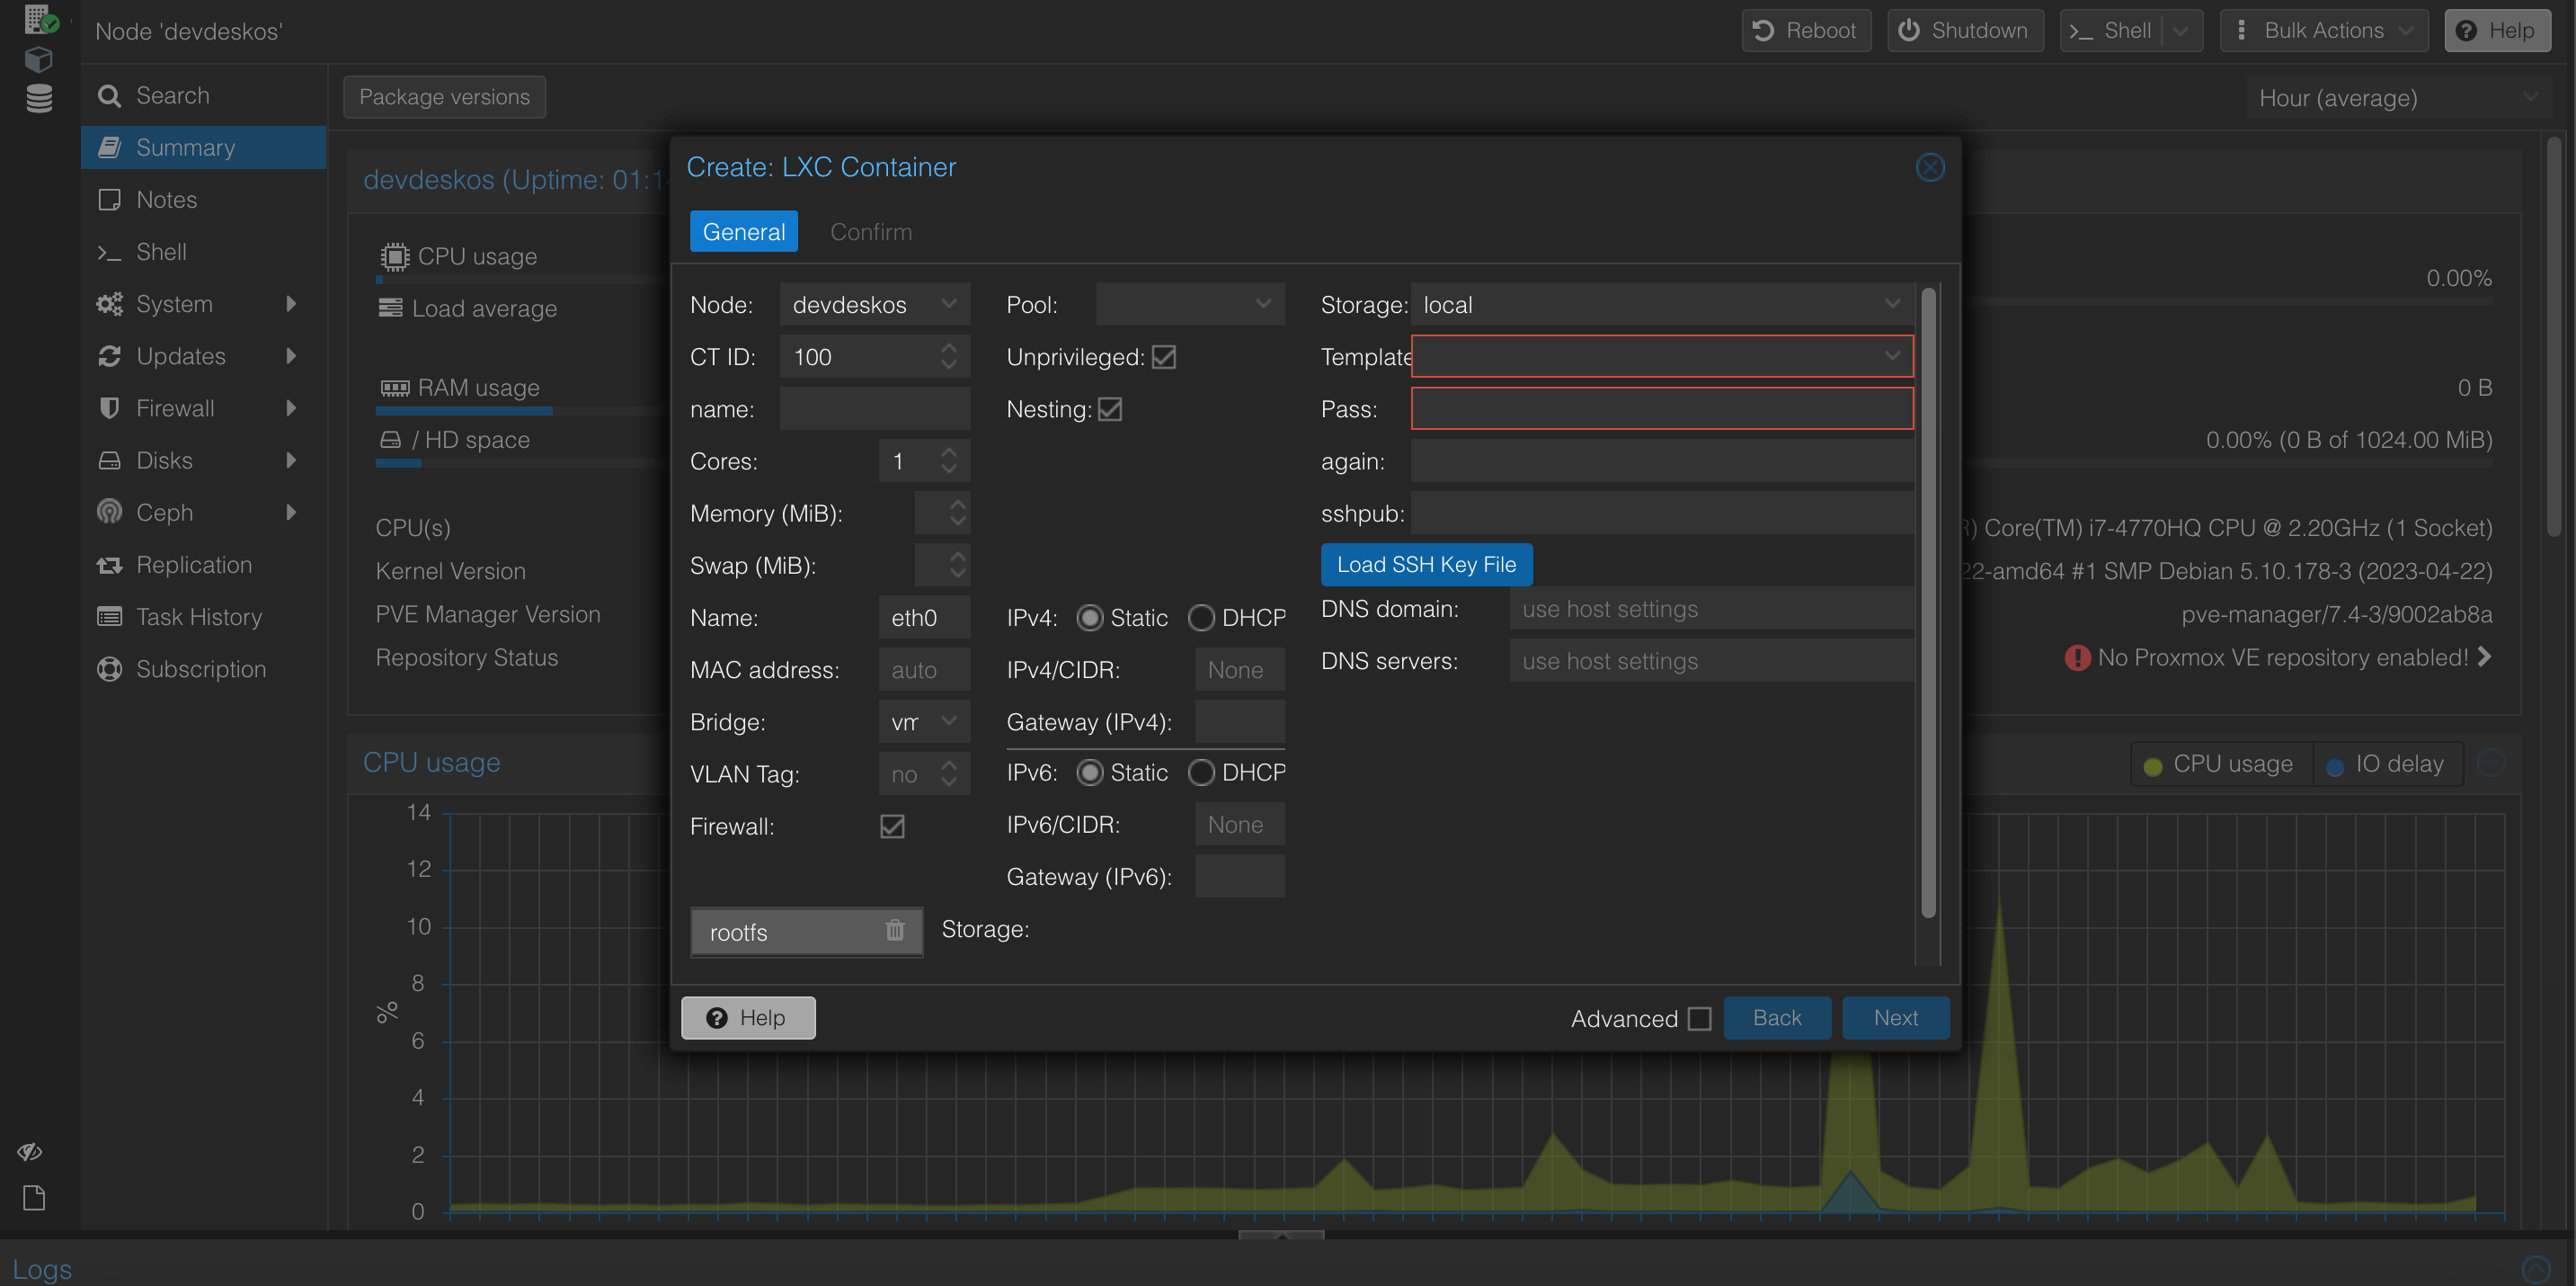Open the Notes sidebar item
The image size is (2576, 1286).
point(203,199)
